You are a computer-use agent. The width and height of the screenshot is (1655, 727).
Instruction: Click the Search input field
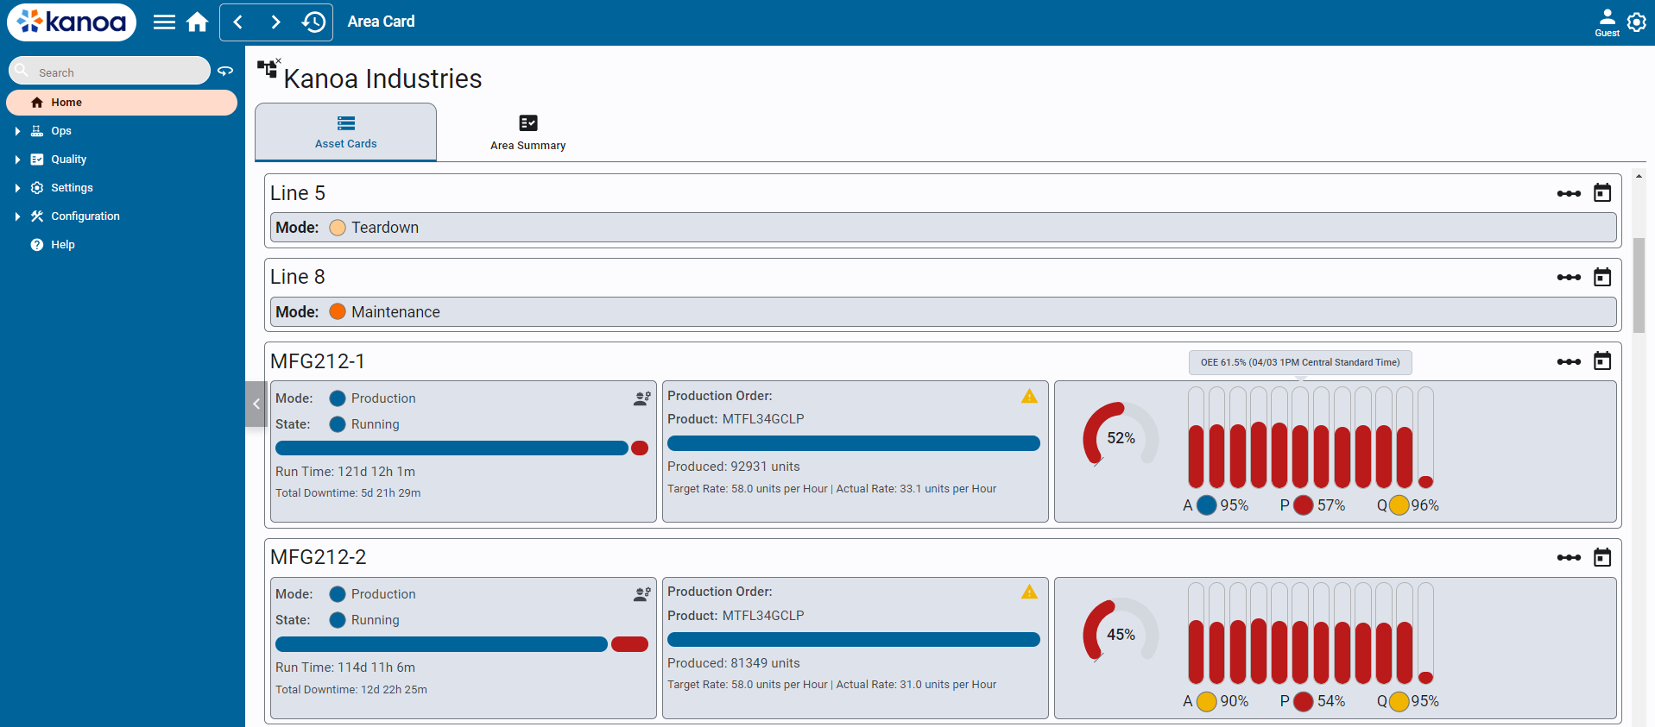pos(110,71)
